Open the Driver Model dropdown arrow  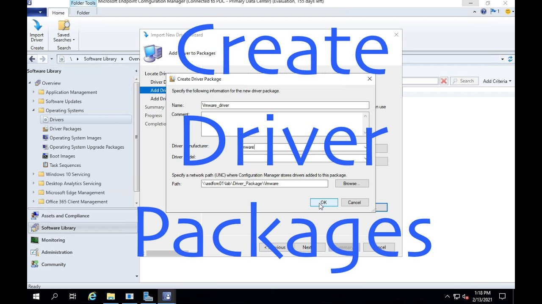pos(365,158)
